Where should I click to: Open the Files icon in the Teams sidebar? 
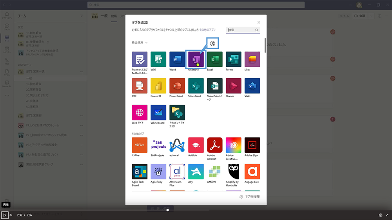click(7, 73)
